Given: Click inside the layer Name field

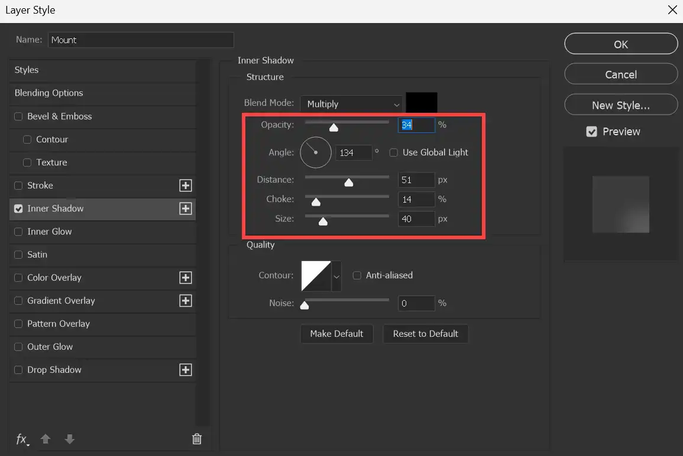Looking at the screenshot, I should point(141,40).
